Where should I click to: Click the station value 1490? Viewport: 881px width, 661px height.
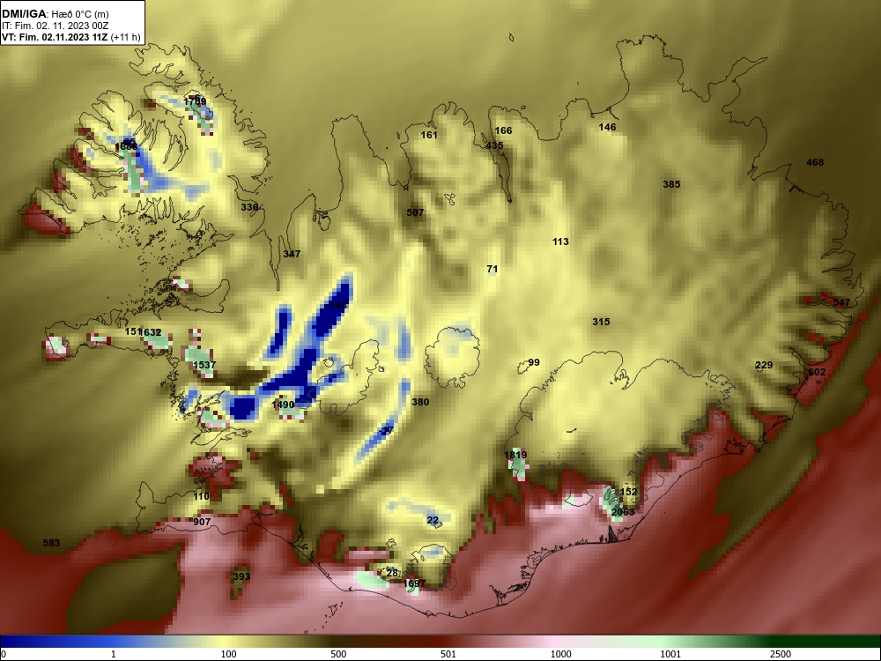pyautogui.click(x=283, y=405)
